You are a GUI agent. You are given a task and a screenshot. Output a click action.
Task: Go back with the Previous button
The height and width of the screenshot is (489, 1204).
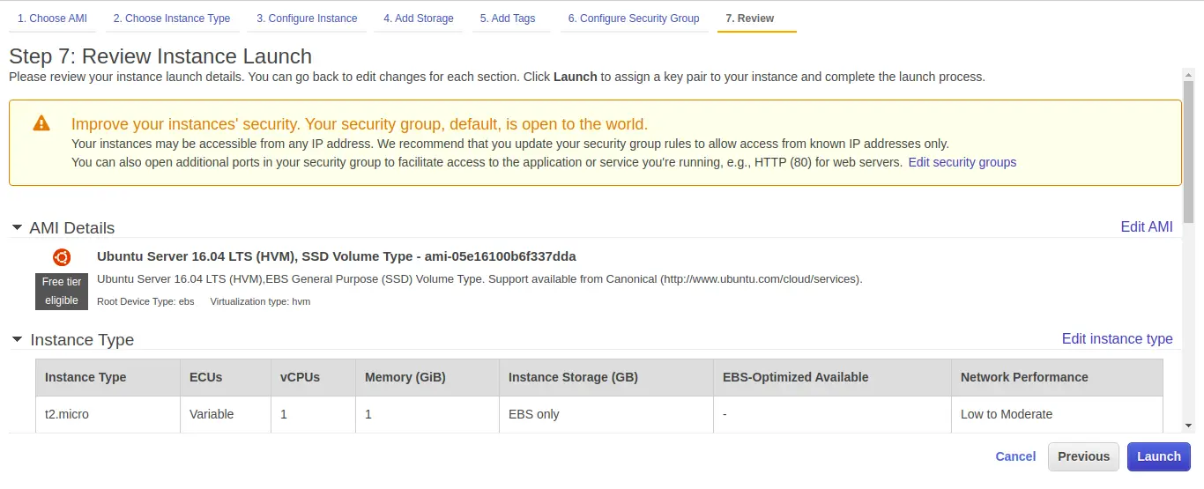tap(1083, 456)
